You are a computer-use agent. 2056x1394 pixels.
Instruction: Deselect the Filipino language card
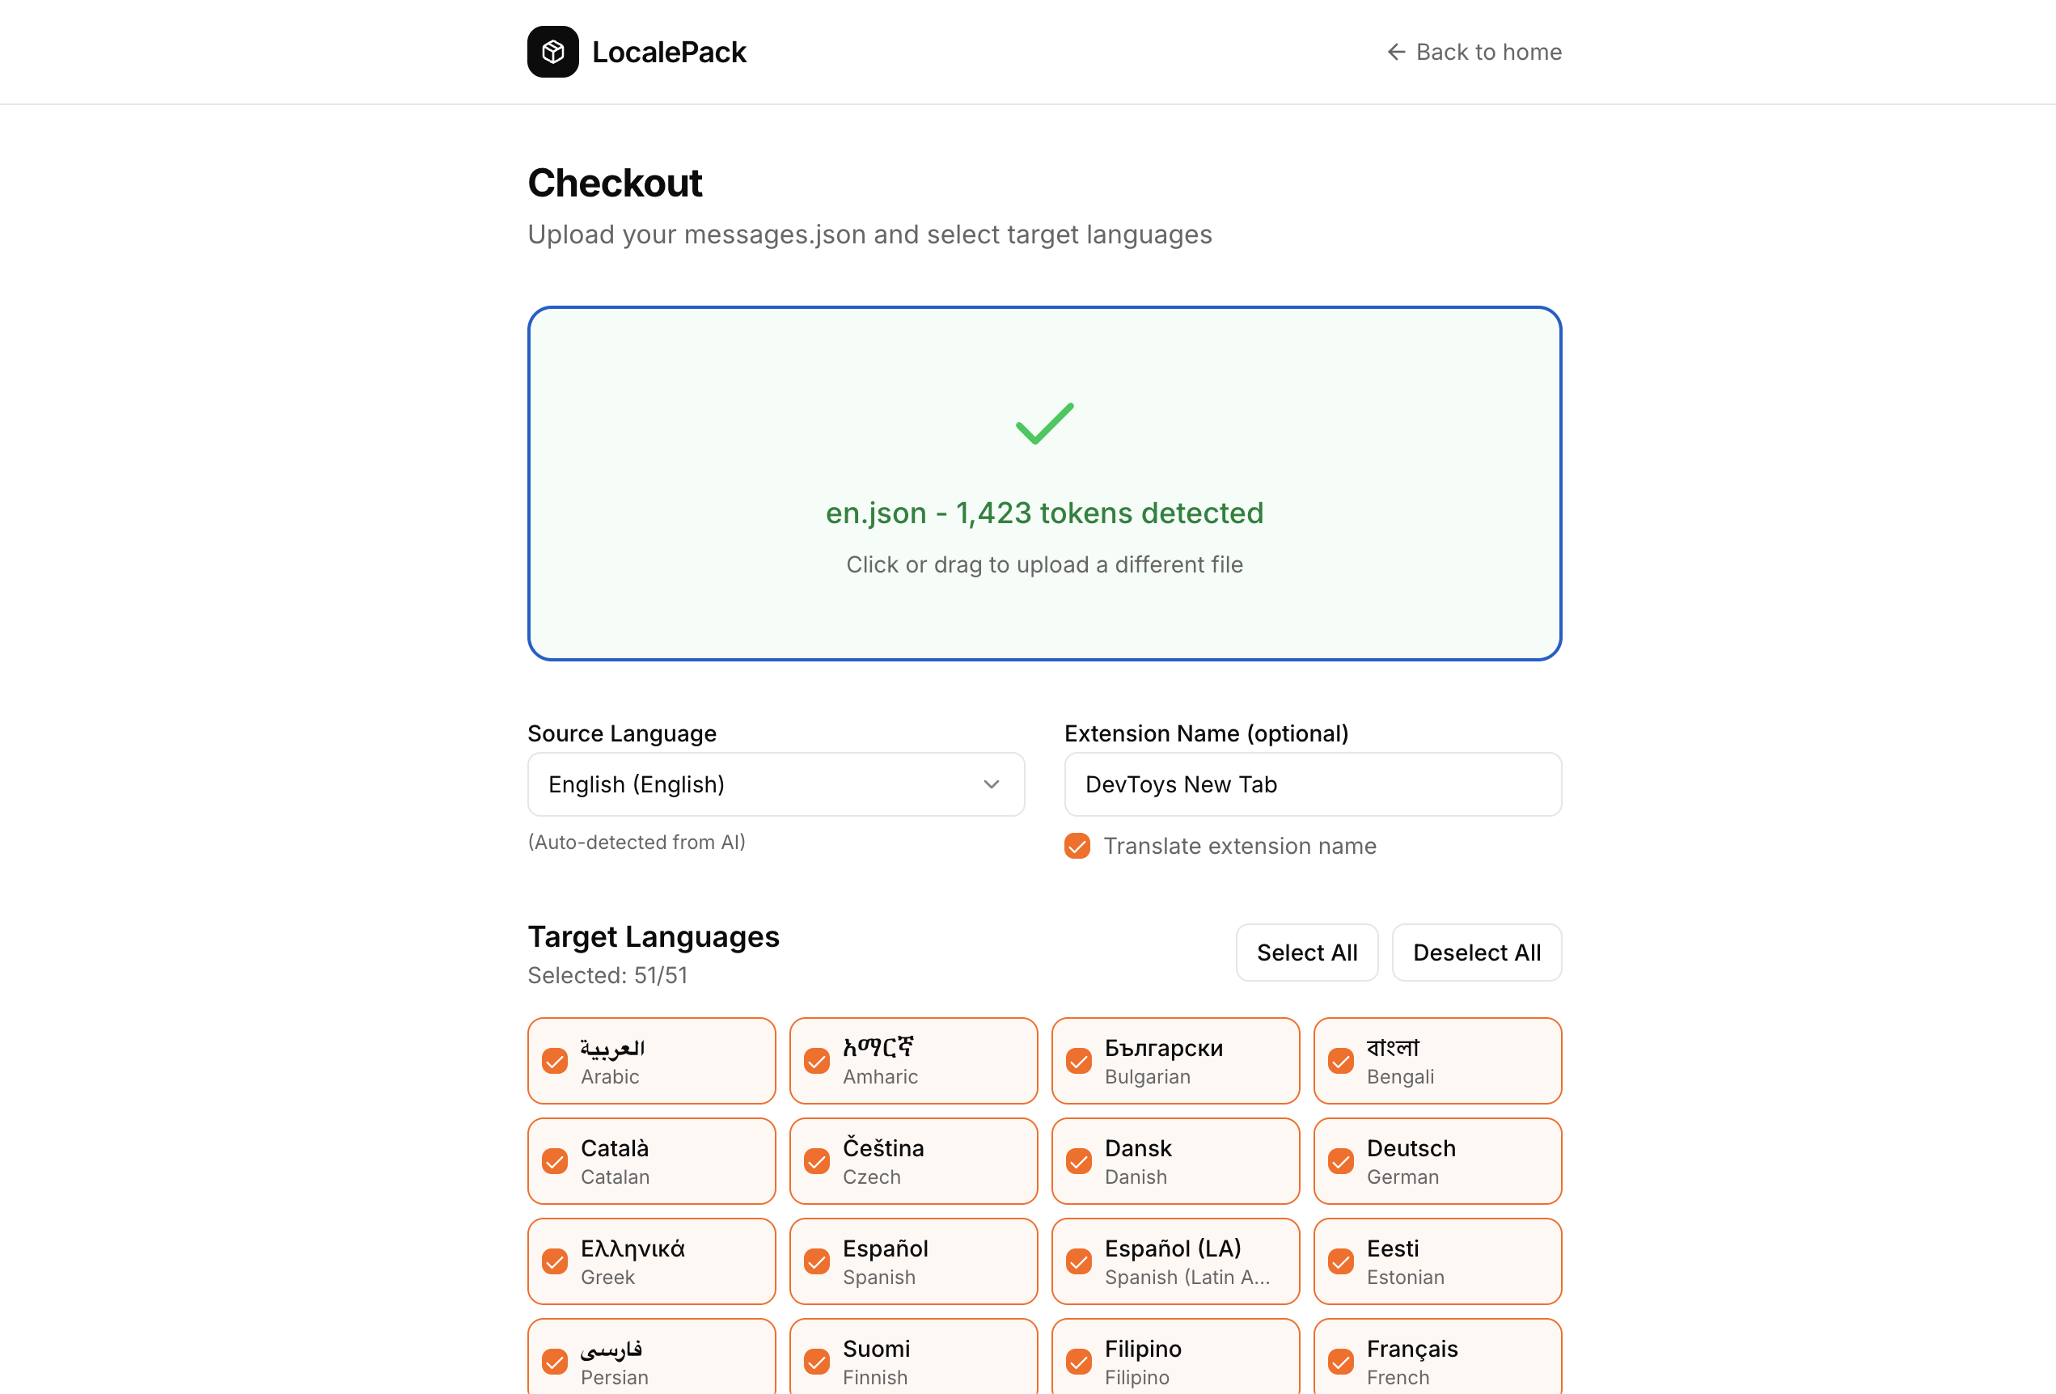tap(1176, 1362)
